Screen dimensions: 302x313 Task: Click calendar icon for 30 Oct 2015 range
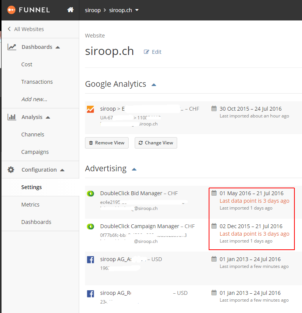point(214,109)
